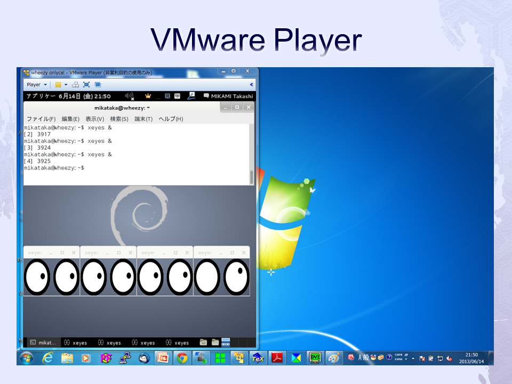The height and width of the screenshot is (384, 512).
Task: Open Thunderbird mail icon on taskbar
Action: tap(144, 358)
